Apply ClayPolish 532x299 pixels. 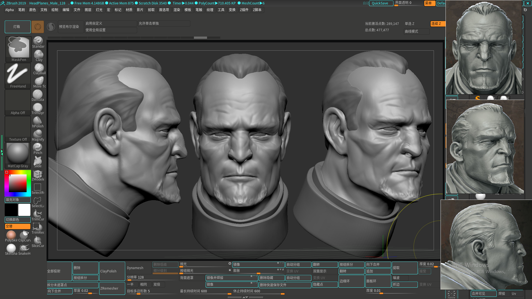click(x=112, y=271)
